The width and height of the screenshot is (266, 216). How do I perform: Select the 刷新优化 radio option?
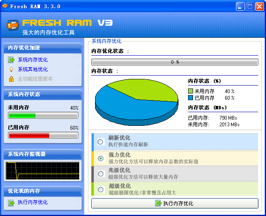coord(100,142)
